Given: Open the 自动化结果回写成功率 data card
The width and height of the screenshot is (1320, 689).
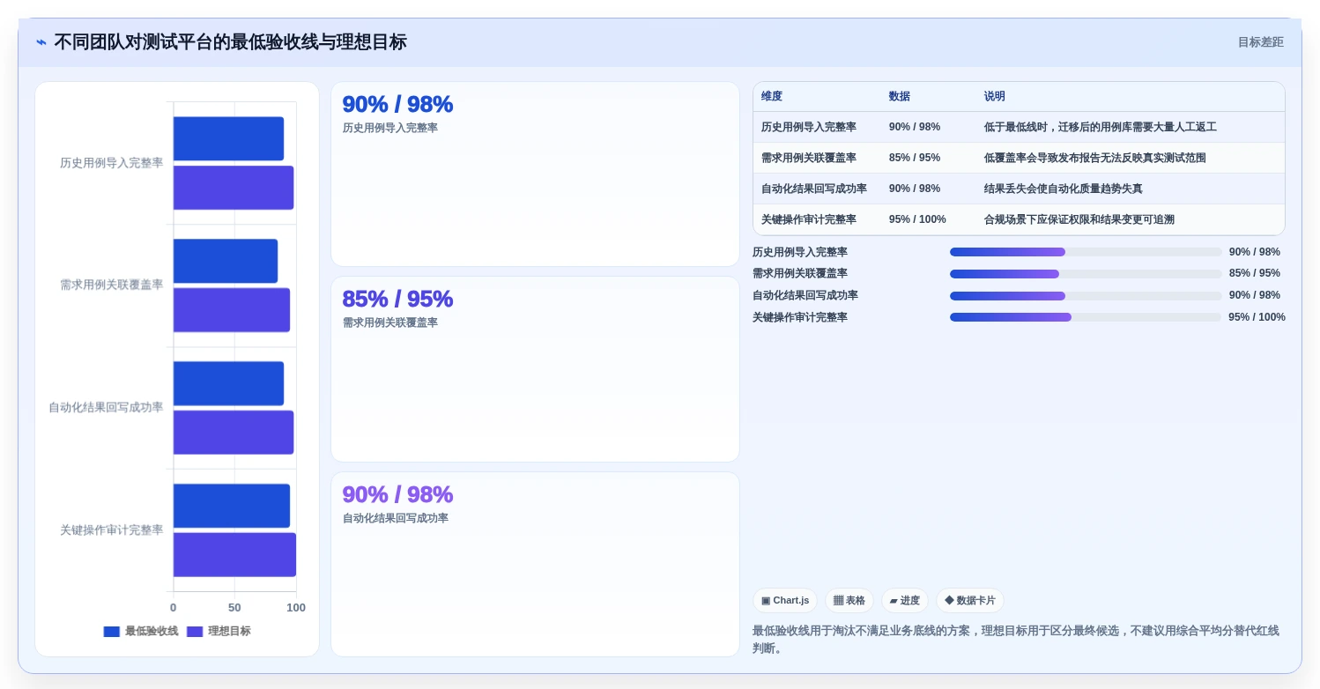Looking at the screenshot, I should click(535, 565).
